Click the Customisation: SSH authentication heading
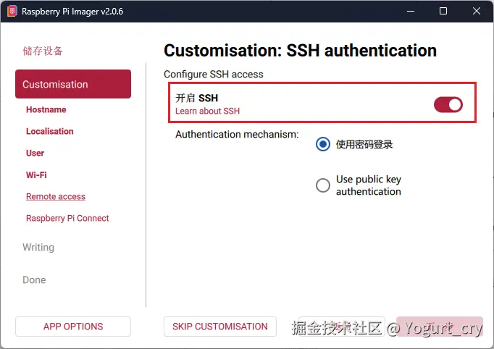 click(300, 51)
